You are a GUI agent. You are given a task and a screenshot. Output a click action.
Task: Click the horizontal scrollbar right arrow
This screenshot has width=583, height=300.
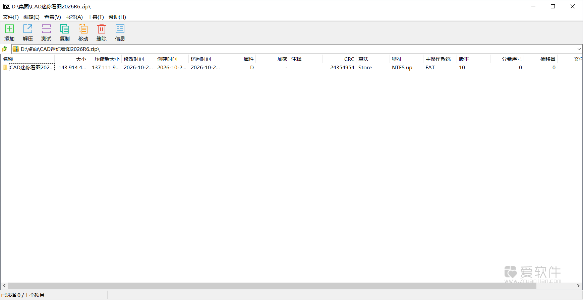click(x=578, y=286)
